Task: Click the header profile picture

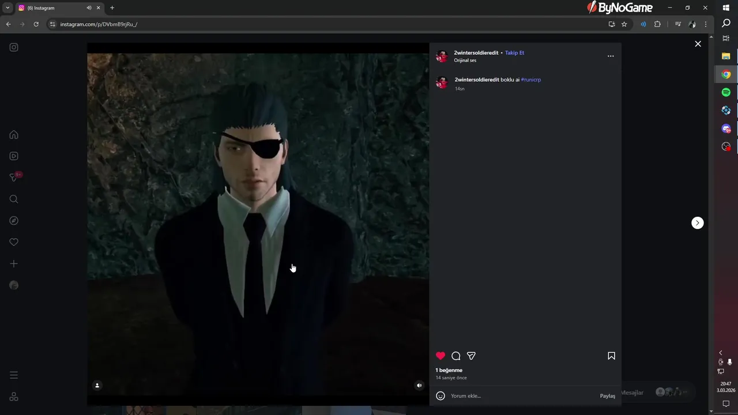Action: click(x=442, y=56)
